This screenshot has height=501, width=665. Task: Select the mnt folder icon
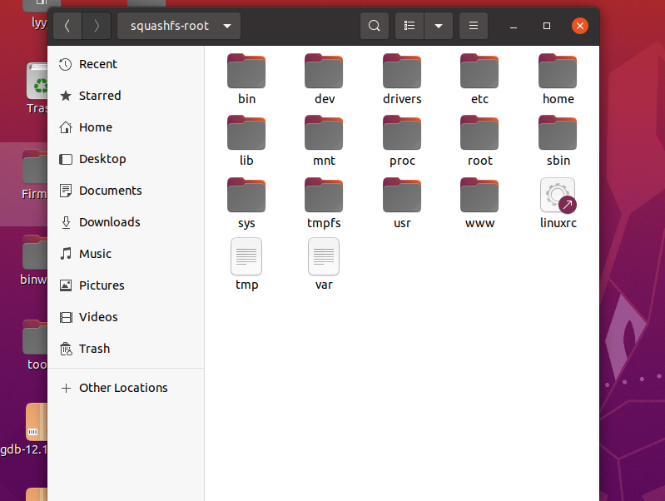tap(324, 133)
